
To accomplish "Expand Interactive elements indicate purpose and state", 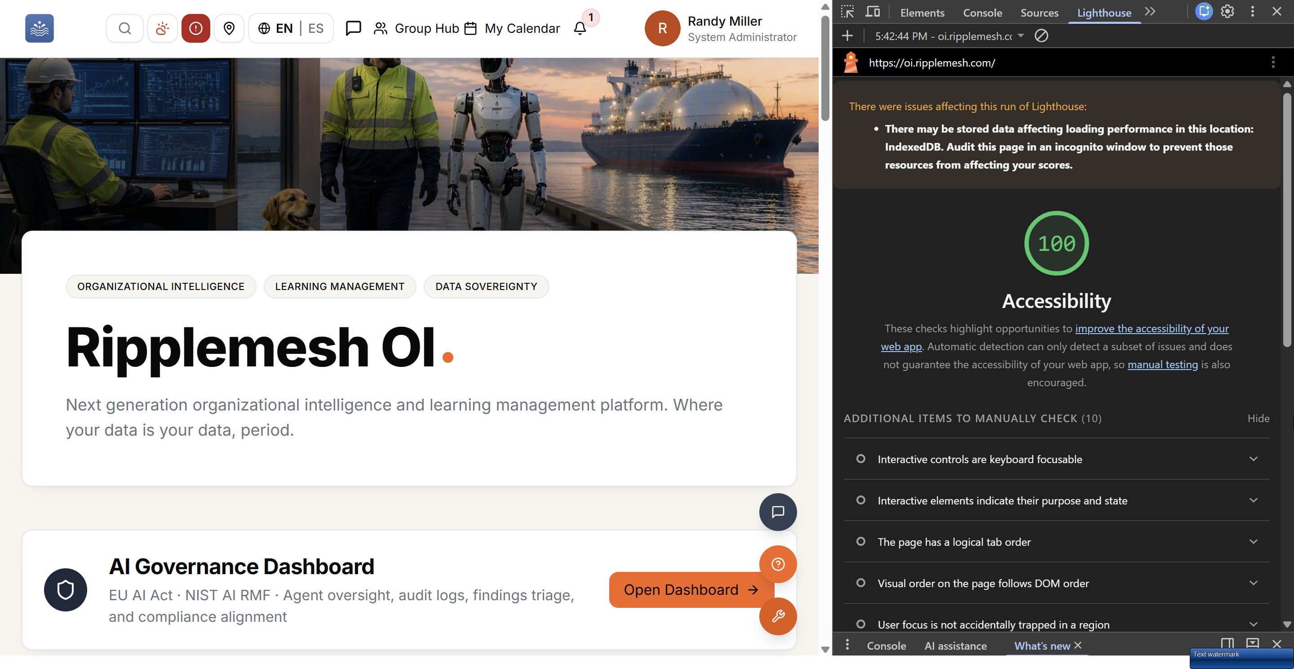I will tap(1056, 500).
